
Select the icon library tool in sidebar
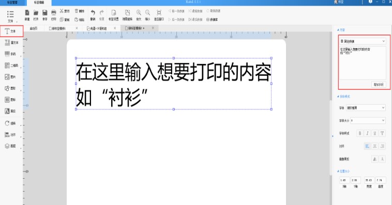[x=10, y=100]
